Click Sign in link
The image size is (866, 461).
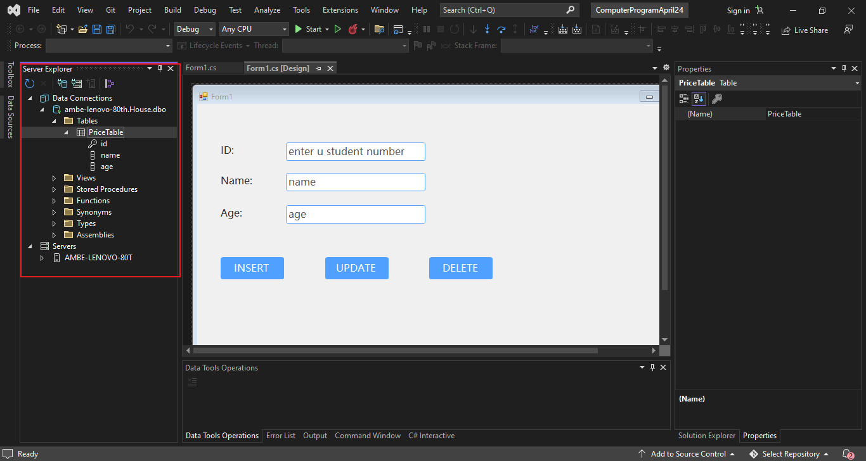pos(738,10)
